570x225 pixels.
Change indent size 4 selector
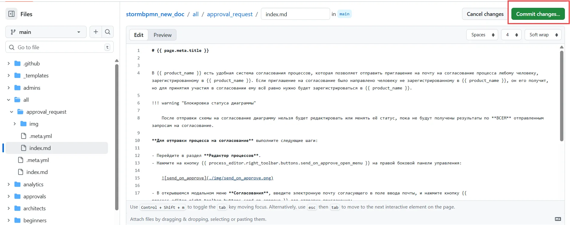pos(511,35)
